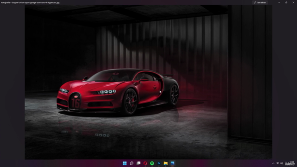Show hidden system tray icons
The height and width of the screenshot is (167, 297).
coord(273,163)
